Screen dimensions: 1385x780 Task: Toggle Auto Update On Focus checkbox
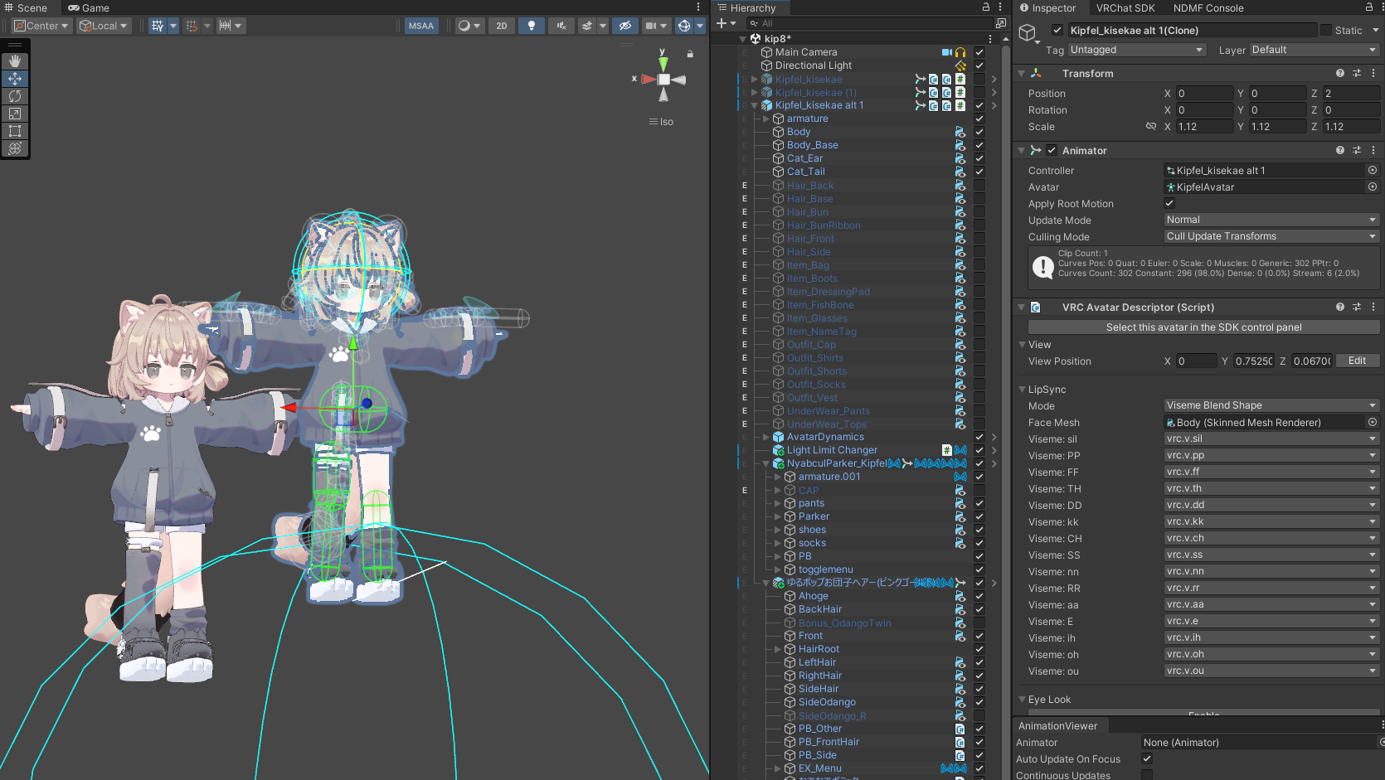point(1147,758)
